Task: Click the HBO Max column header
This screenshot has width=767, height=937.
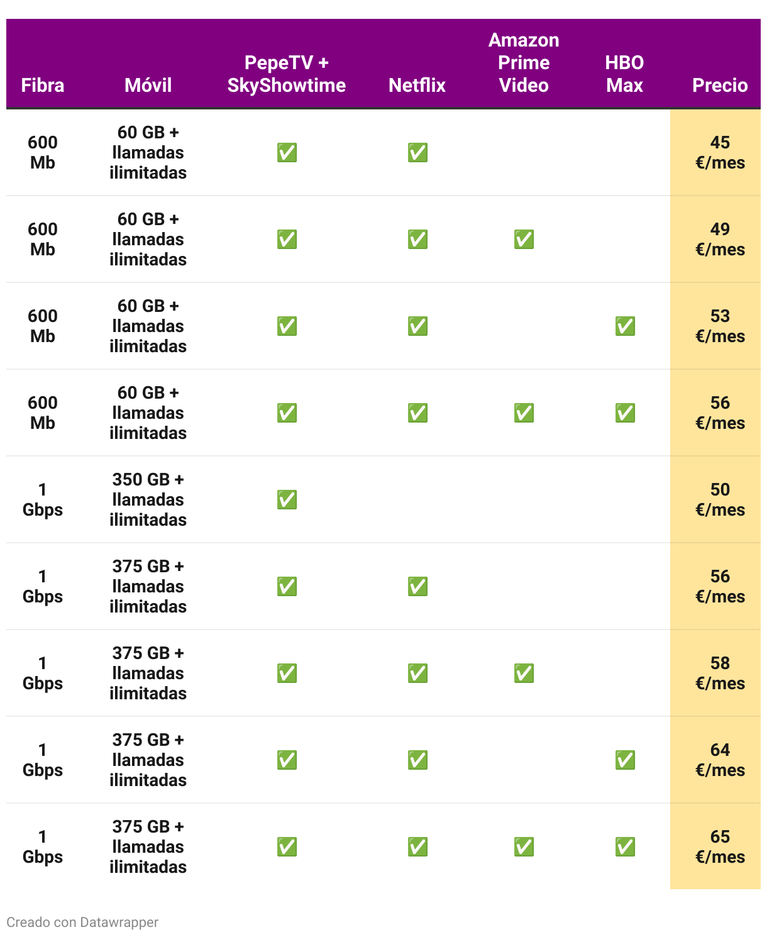Action: [x=624, y=74]
